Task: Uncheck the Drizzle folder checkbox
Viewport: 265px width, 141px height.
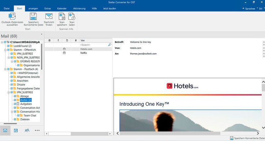Action: 11,85
